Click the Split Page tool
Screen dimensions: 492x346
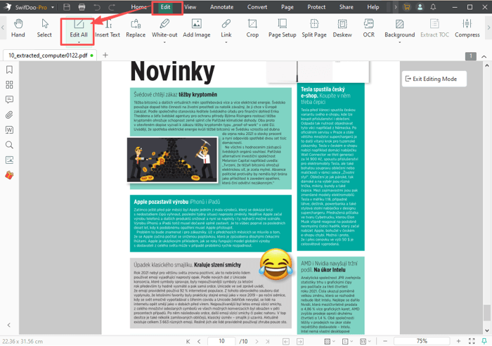(314, 28)
